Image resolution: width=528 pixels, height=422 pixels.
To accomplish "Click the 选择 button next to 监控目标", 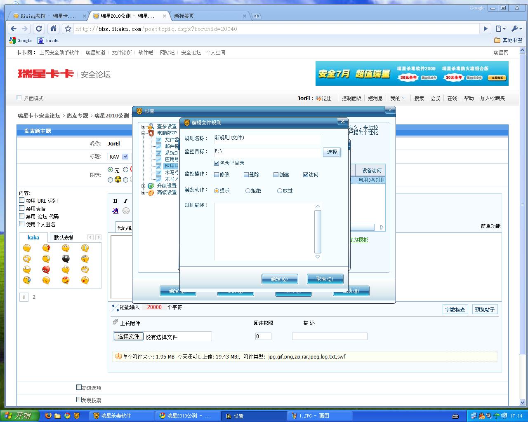I will click(x=332, y=152).
